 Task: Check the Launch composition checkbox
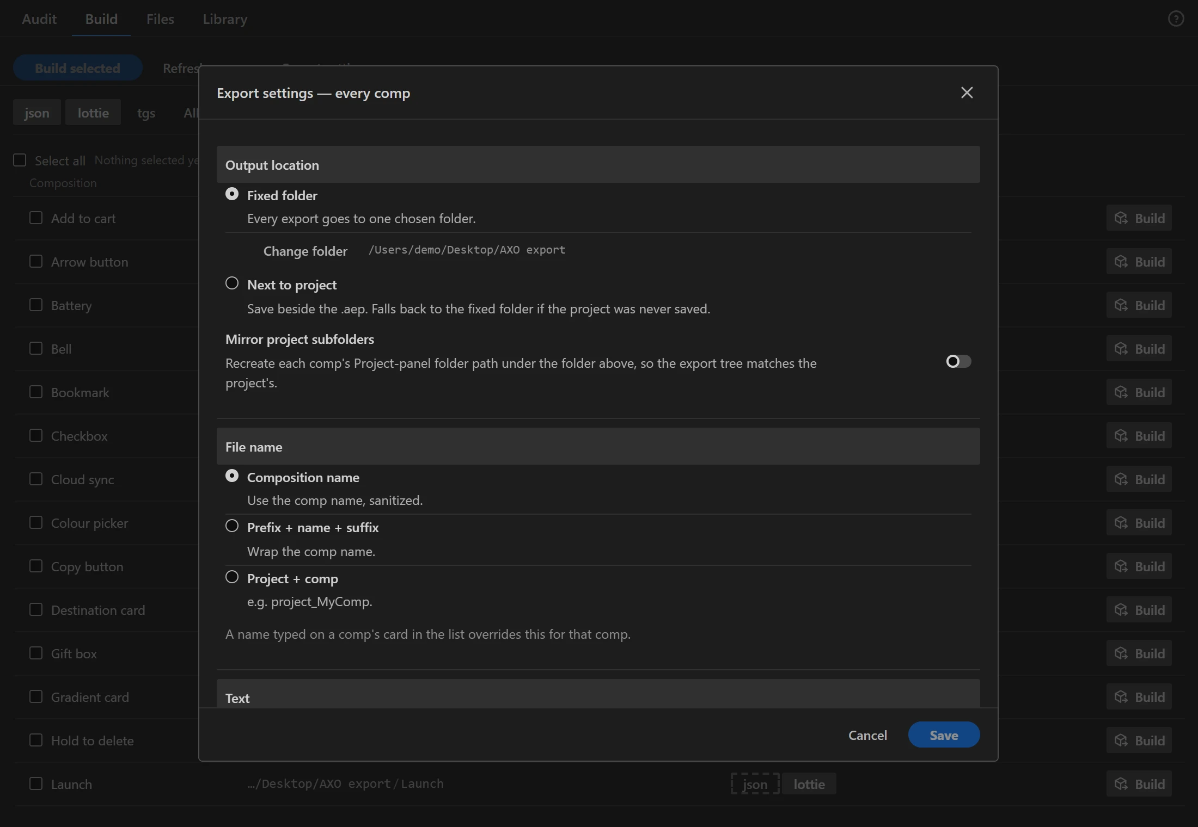pos(36,783)
